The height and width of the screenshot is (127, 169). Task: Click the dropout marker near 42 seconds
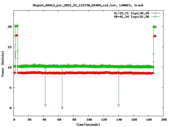click(45, 105)
